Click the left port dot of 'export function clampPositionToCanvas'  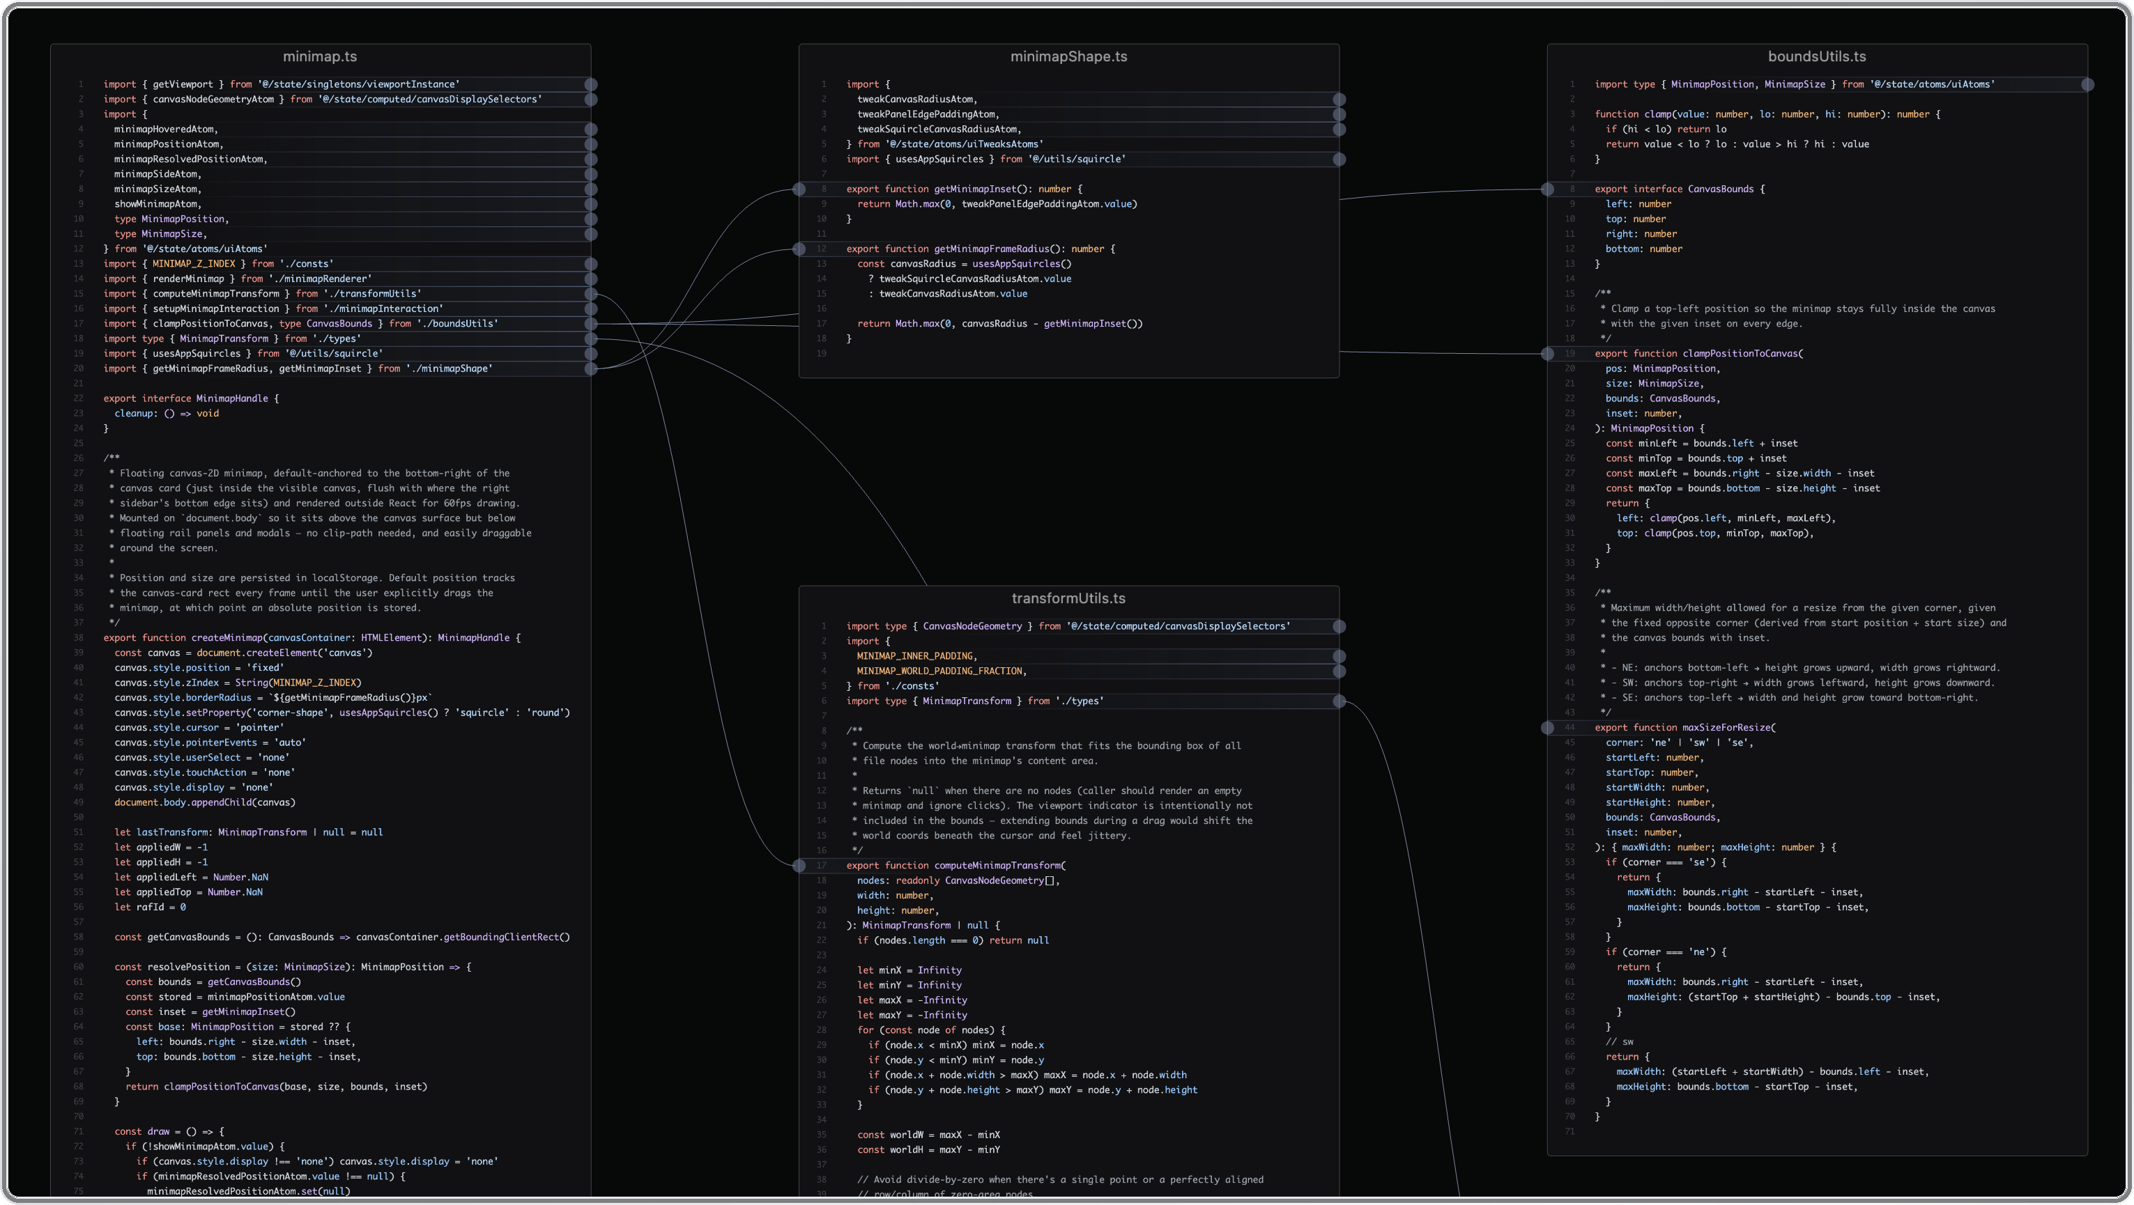point(1546,354)
